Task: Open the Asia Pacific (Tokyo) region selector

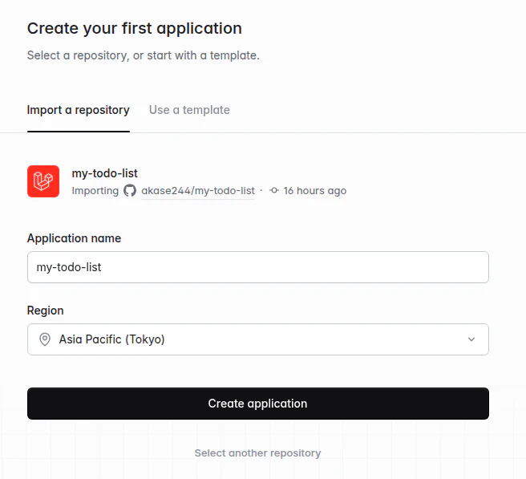Action: pos(258,339)
